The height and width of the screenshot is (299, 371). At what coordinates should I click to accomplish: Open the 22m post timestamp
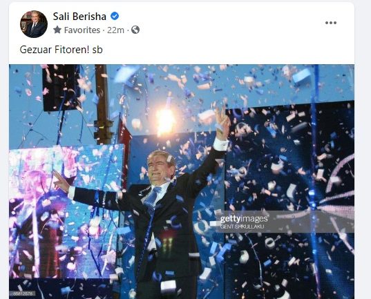point(115,30)
